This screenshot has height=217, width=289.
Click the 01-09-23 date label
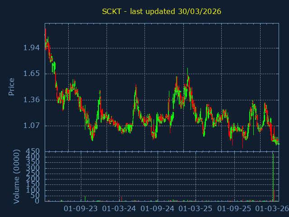point(81,209)
